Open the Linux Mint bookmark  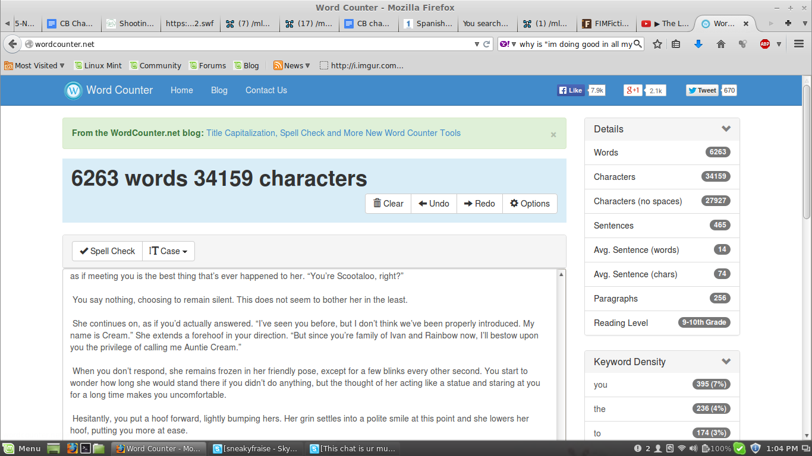tap(98, 65)
